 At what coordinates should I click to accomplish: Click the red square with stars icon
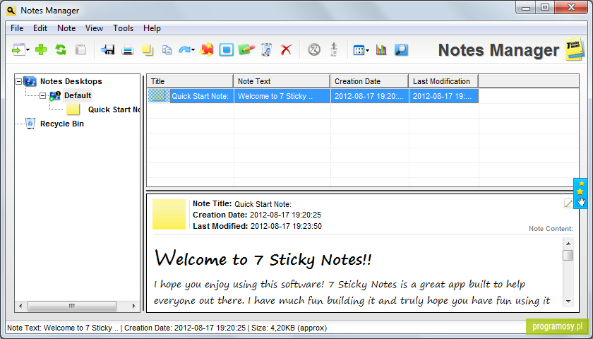pyautogui.click(x=206, y=49)
